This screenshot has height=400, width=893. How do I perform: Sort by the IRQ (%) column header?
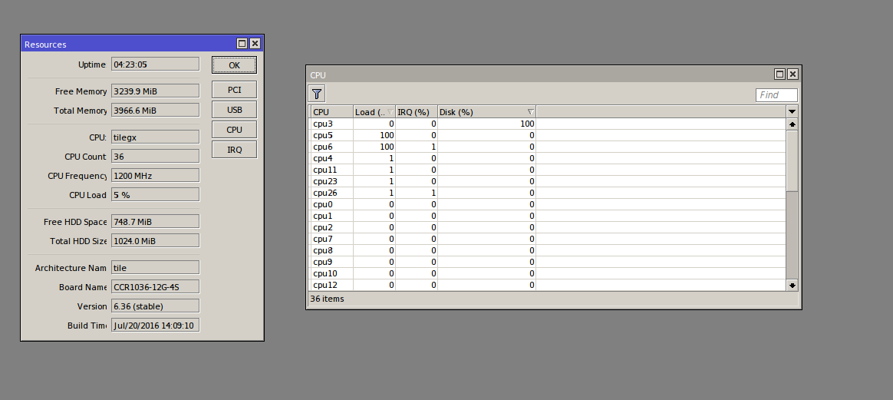tap(416, 111)
